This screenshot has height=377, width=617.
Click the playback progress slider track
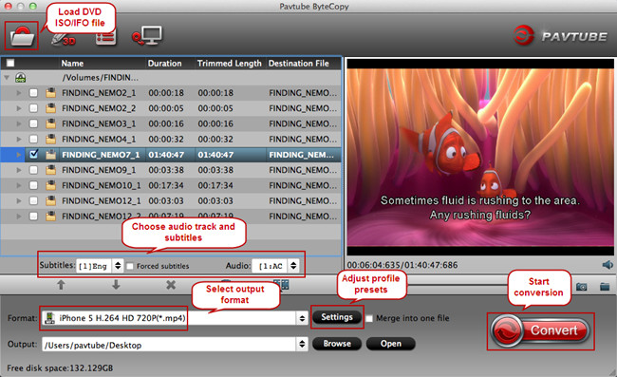click(x=457, y=285)
